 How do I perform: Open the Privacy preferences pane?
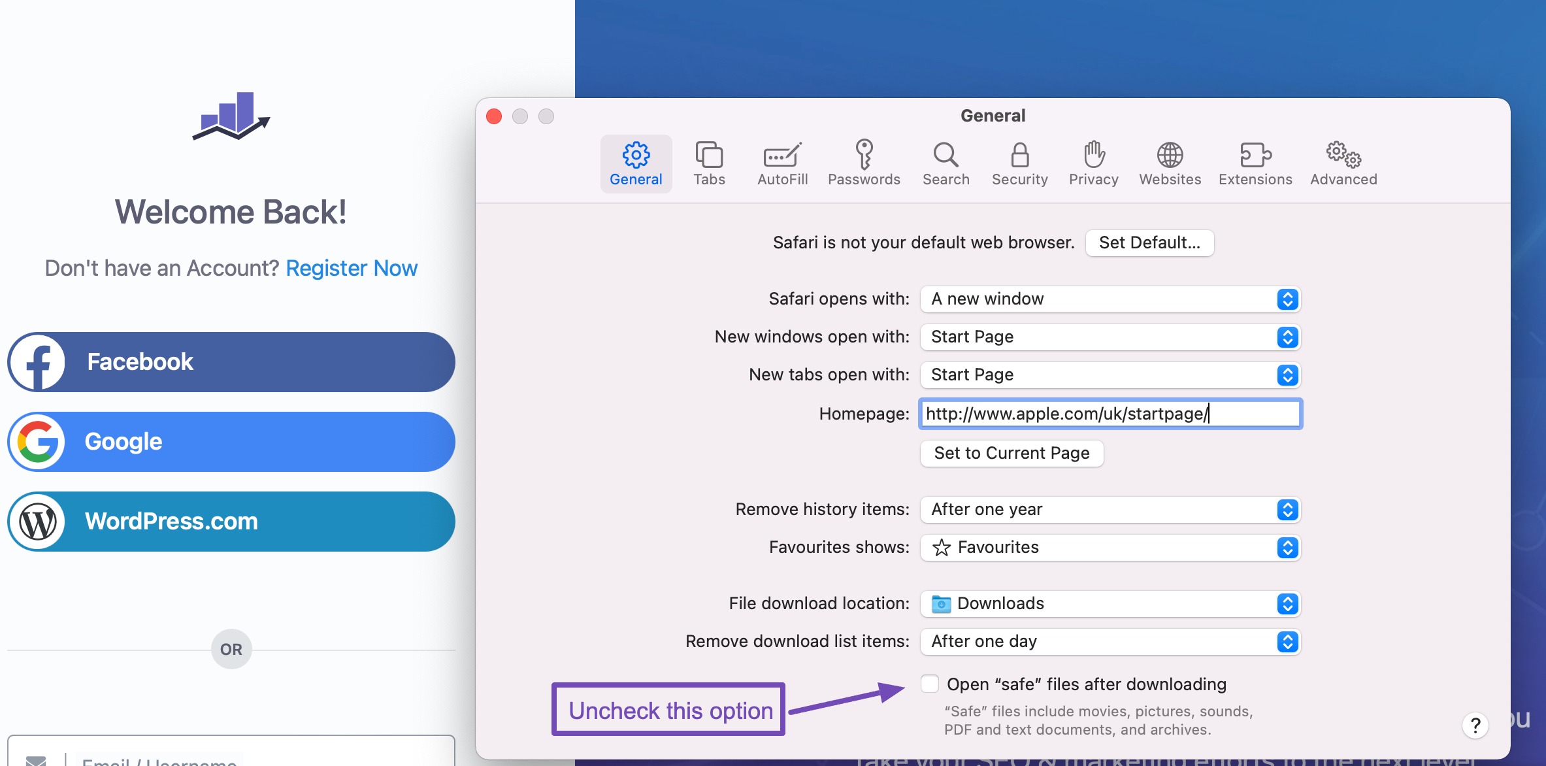point(1093,164)
